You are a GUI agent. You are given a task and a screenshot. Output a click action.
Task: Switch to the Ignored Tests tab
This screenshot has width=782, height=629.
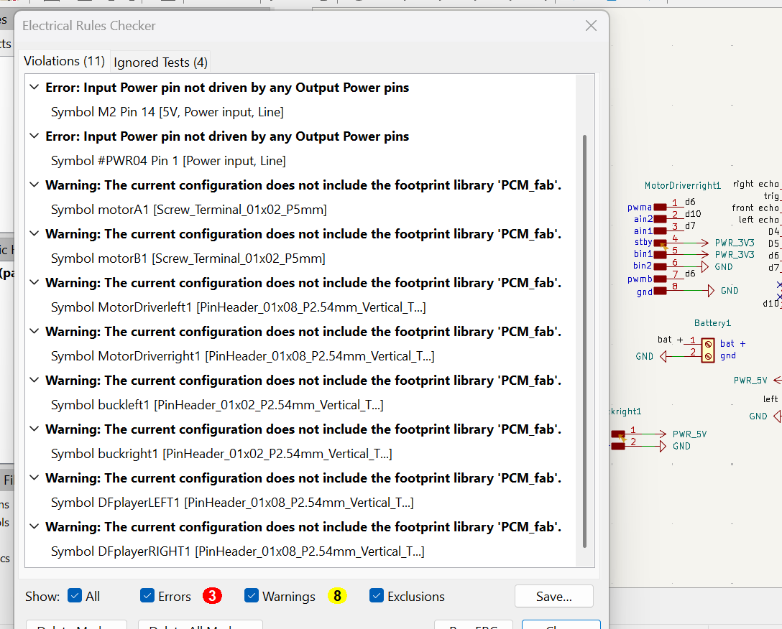pos(160,62)
